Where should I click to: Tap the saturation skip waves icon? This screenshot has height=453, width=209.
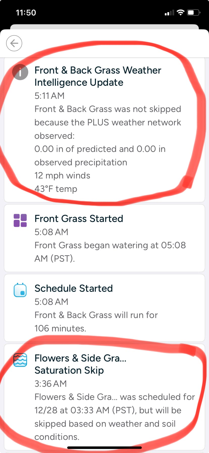[20, 360]
